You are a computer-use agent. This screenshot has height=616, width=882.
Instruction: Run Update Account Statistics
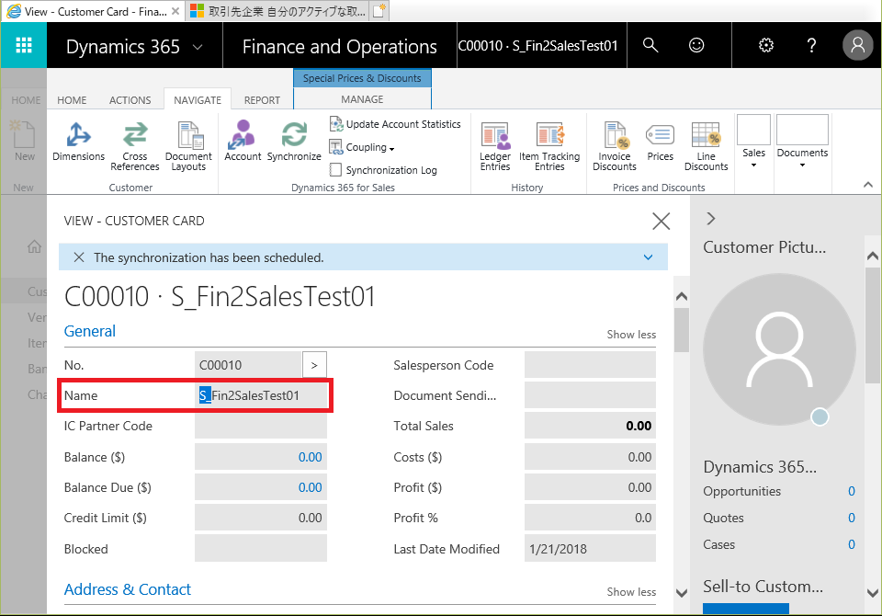tap(395, 124)
